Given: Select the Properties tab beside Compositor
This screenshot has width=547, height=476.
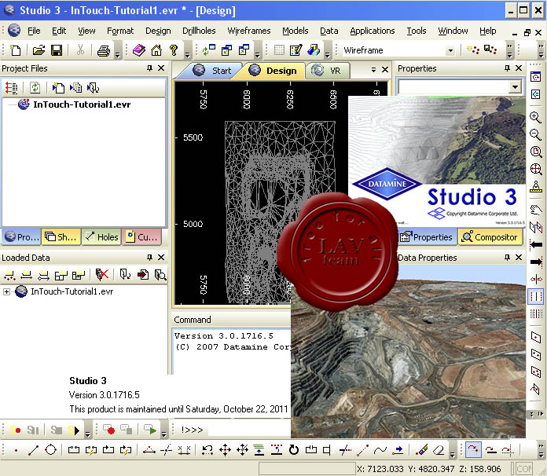Looking at the screenshot, I should click(x=427, y=237).
